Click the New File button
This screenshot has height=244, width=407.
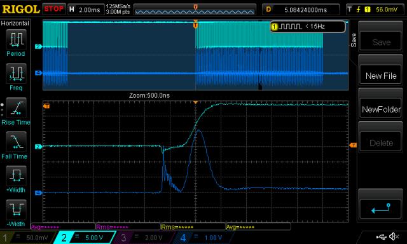(x=381, y=76)
